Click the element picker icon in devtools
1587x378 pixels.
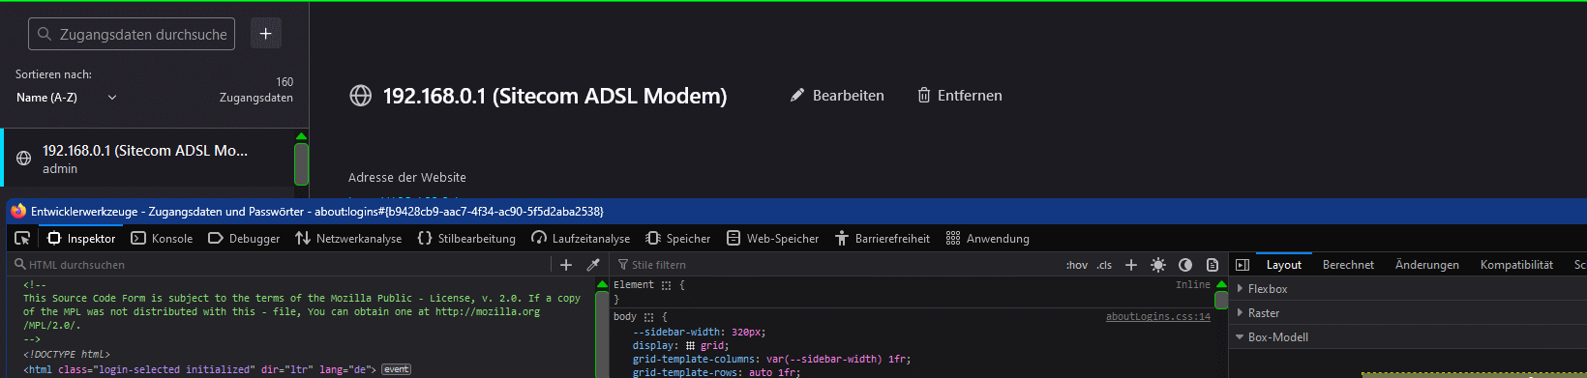pos(22,238)
